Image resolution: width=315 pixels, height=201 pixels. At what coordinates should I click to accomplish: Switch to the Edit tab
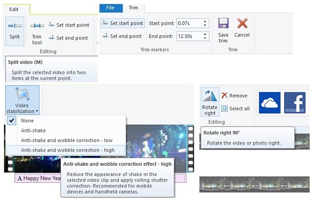[14, 9]
